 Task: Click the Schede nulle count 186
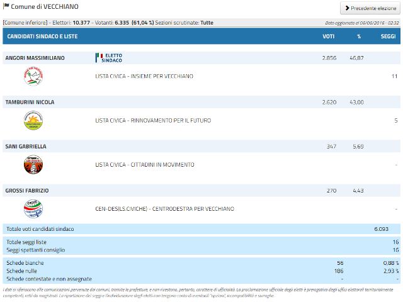(339, 271)
